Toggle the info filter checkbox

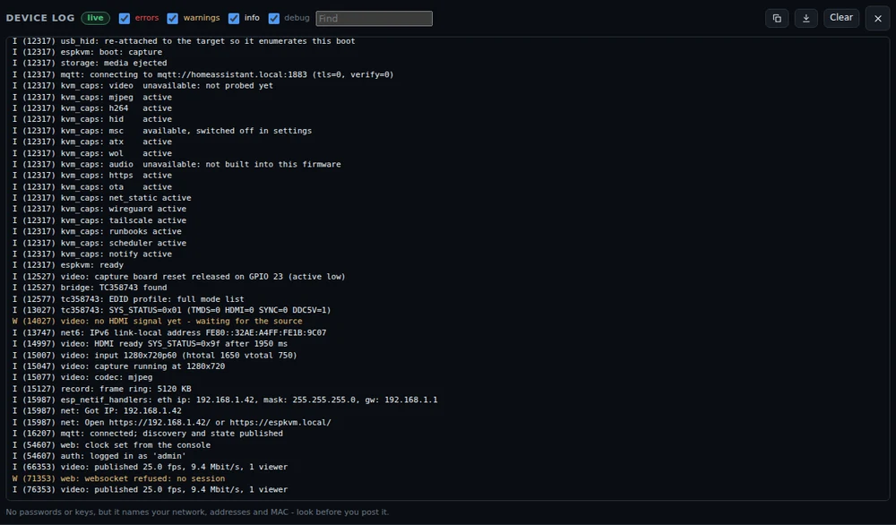(234, 18)
